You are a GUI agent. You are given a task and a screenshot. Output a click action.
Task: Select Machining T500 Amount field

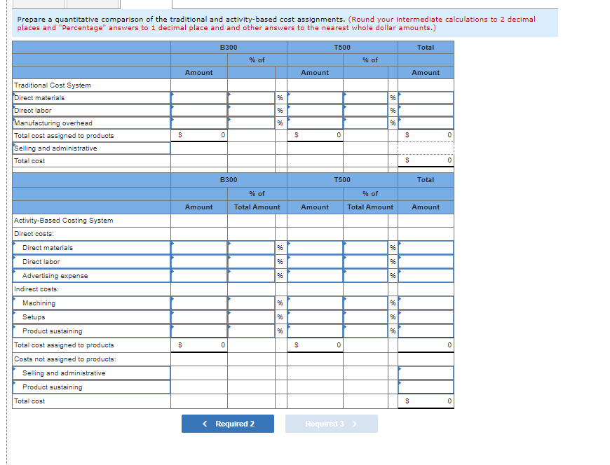pyautogui.click(x=315, y=303)
